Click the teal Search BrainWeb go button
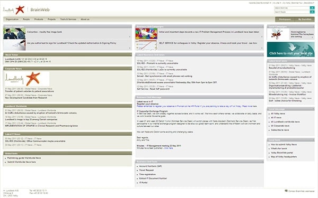The width and height of the screenshot is (318, 198). pyautogui.click(x=312, y=8)
